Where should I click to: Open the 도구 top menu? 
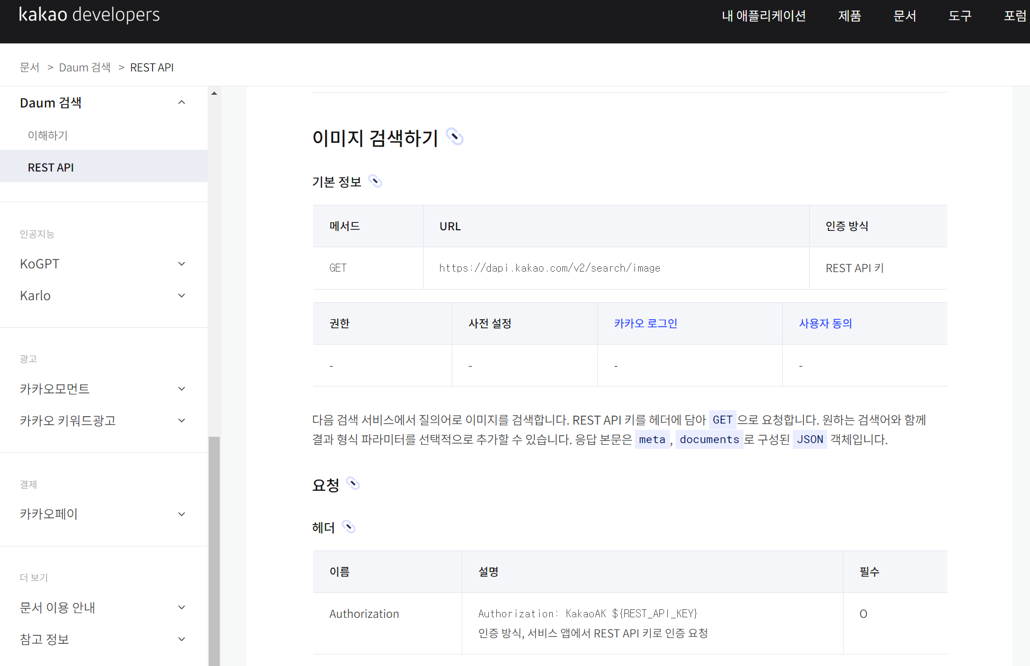coord(960,16)
